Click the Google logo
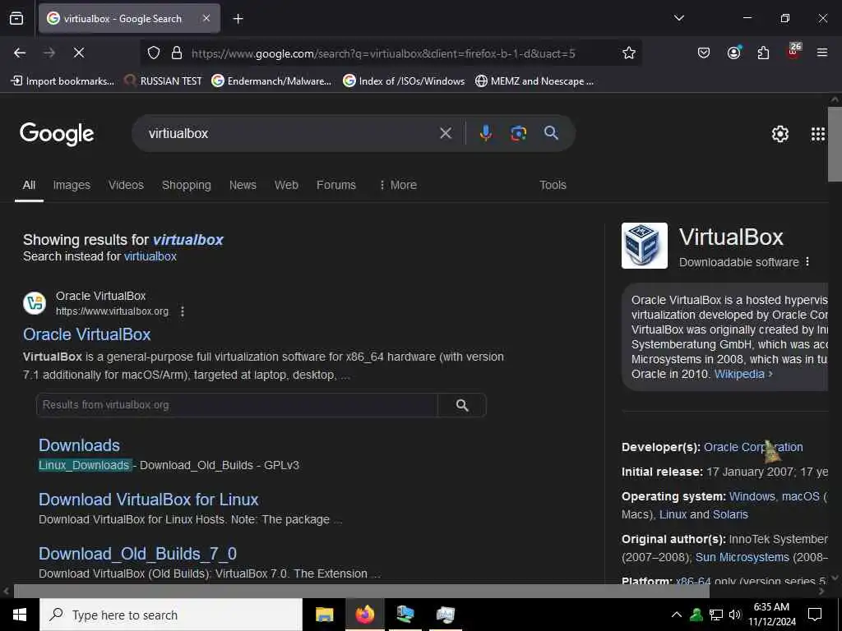Screen dimensions: 842x631 pos(57,134)
